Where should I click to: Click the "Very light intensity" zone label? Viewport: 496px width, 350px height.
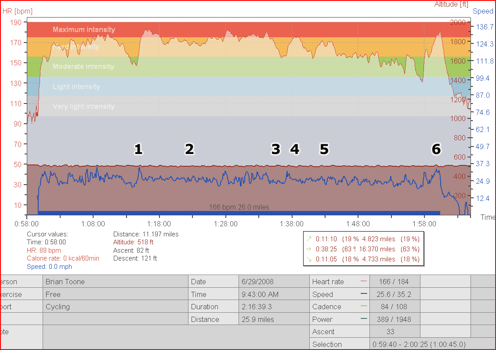(x=83, y=106)
